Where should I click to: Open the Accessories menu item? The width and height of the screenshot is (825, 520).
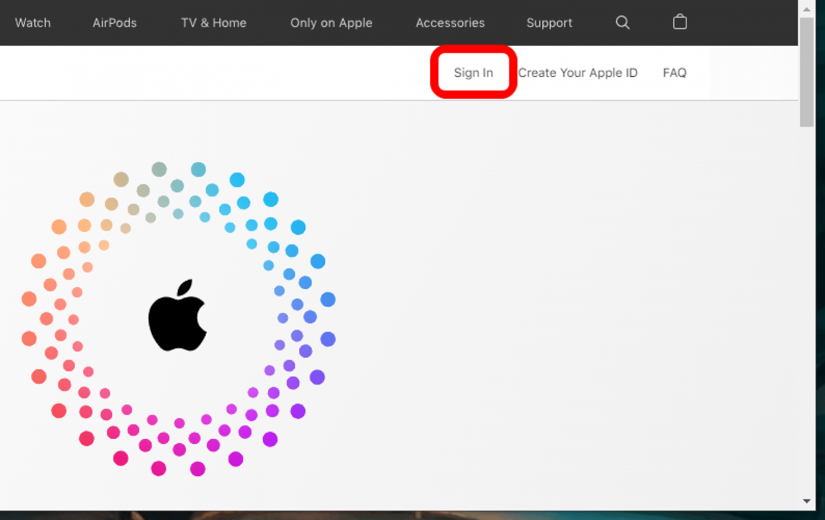450,23
